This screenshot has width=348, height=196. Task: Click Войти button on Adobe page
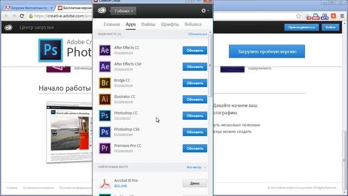click(331, 27)
